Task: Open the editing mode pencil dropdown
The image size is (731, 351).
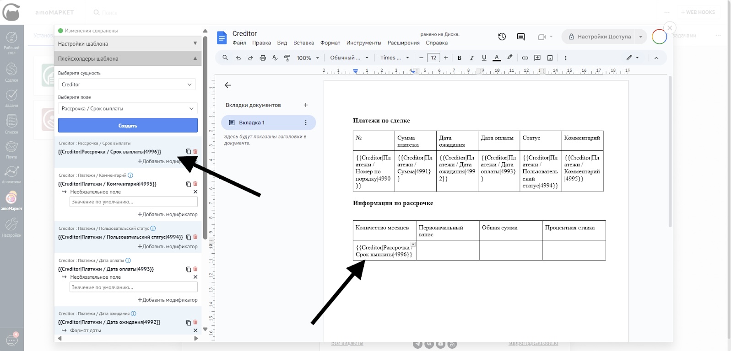Action: (633, 58)
